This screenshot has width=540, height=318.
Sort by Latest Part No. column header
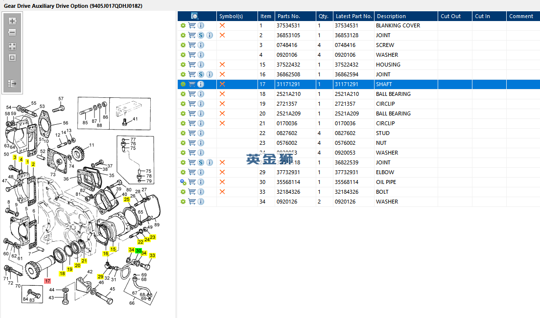(353, 16)
